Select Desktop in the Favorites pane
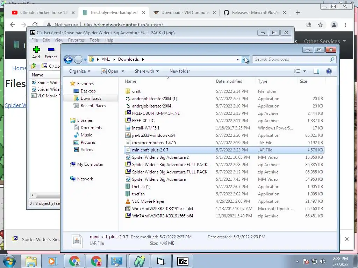 tap(88, 91)
